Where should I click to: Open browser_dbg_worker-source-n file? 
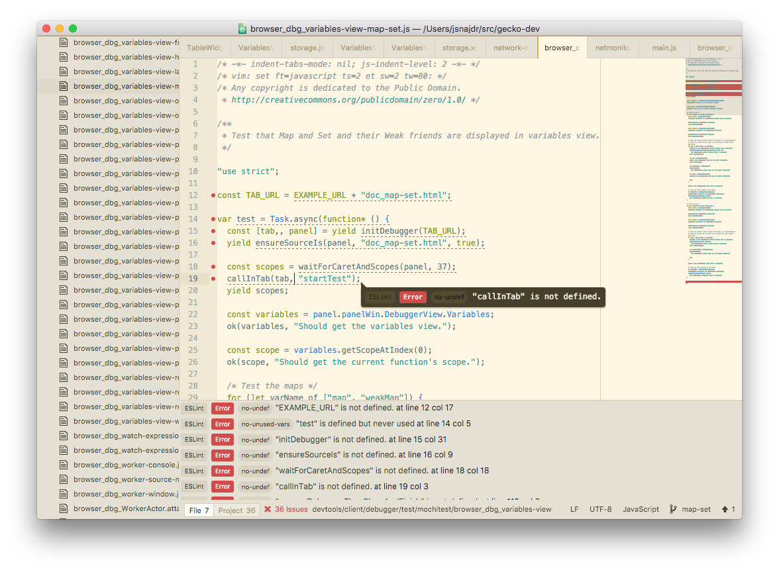pos(126,479)
